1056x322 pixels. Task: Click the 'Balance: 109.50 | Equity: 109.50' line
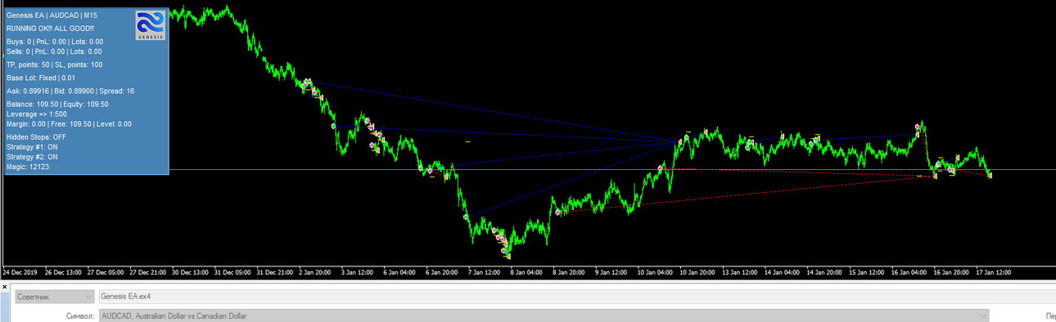point(57,105)
